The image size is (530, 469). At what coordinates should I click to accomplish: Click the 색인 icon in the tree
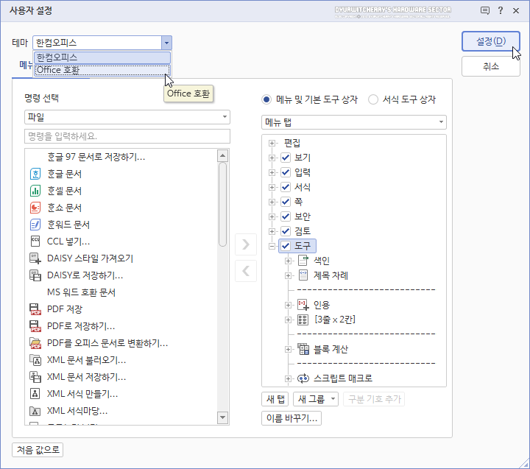(x=303, y=261)
